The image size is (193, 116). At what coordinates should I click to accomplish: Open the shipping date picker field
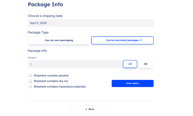[90, 23]
